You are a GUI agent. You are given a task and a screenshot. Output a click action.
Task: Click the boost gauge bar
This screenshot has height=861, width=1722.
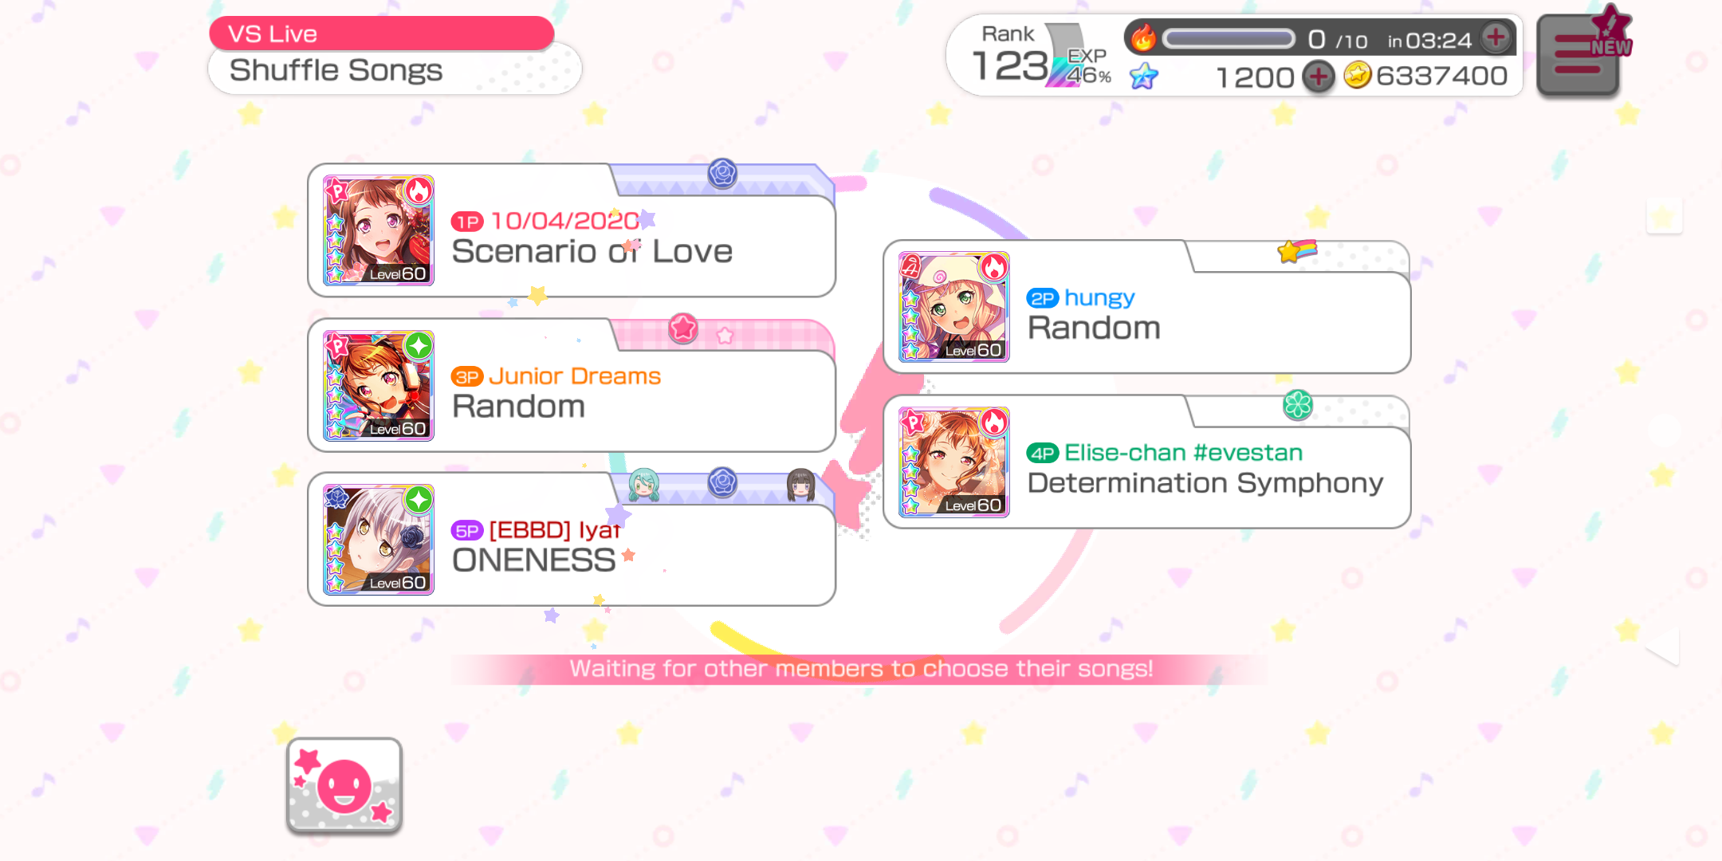[1229, 38]
